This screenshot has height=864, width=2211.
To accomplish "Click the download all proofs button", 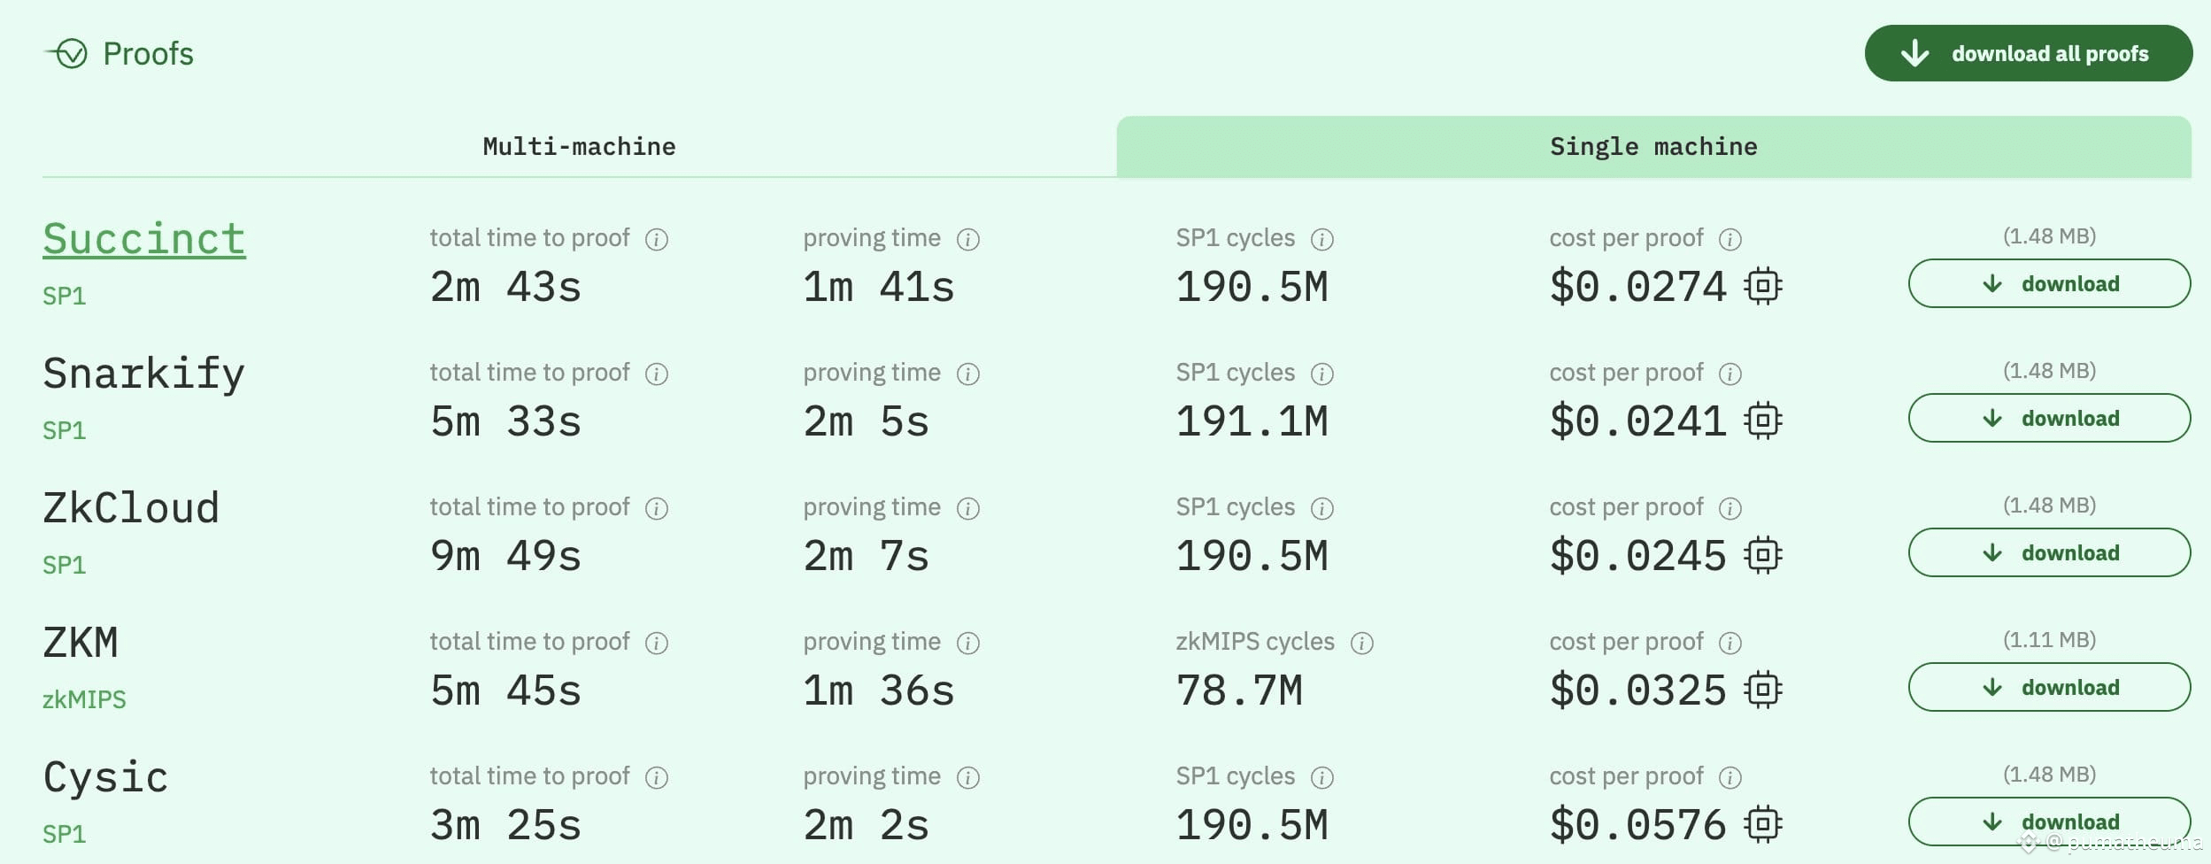I will click(2028, 53).
